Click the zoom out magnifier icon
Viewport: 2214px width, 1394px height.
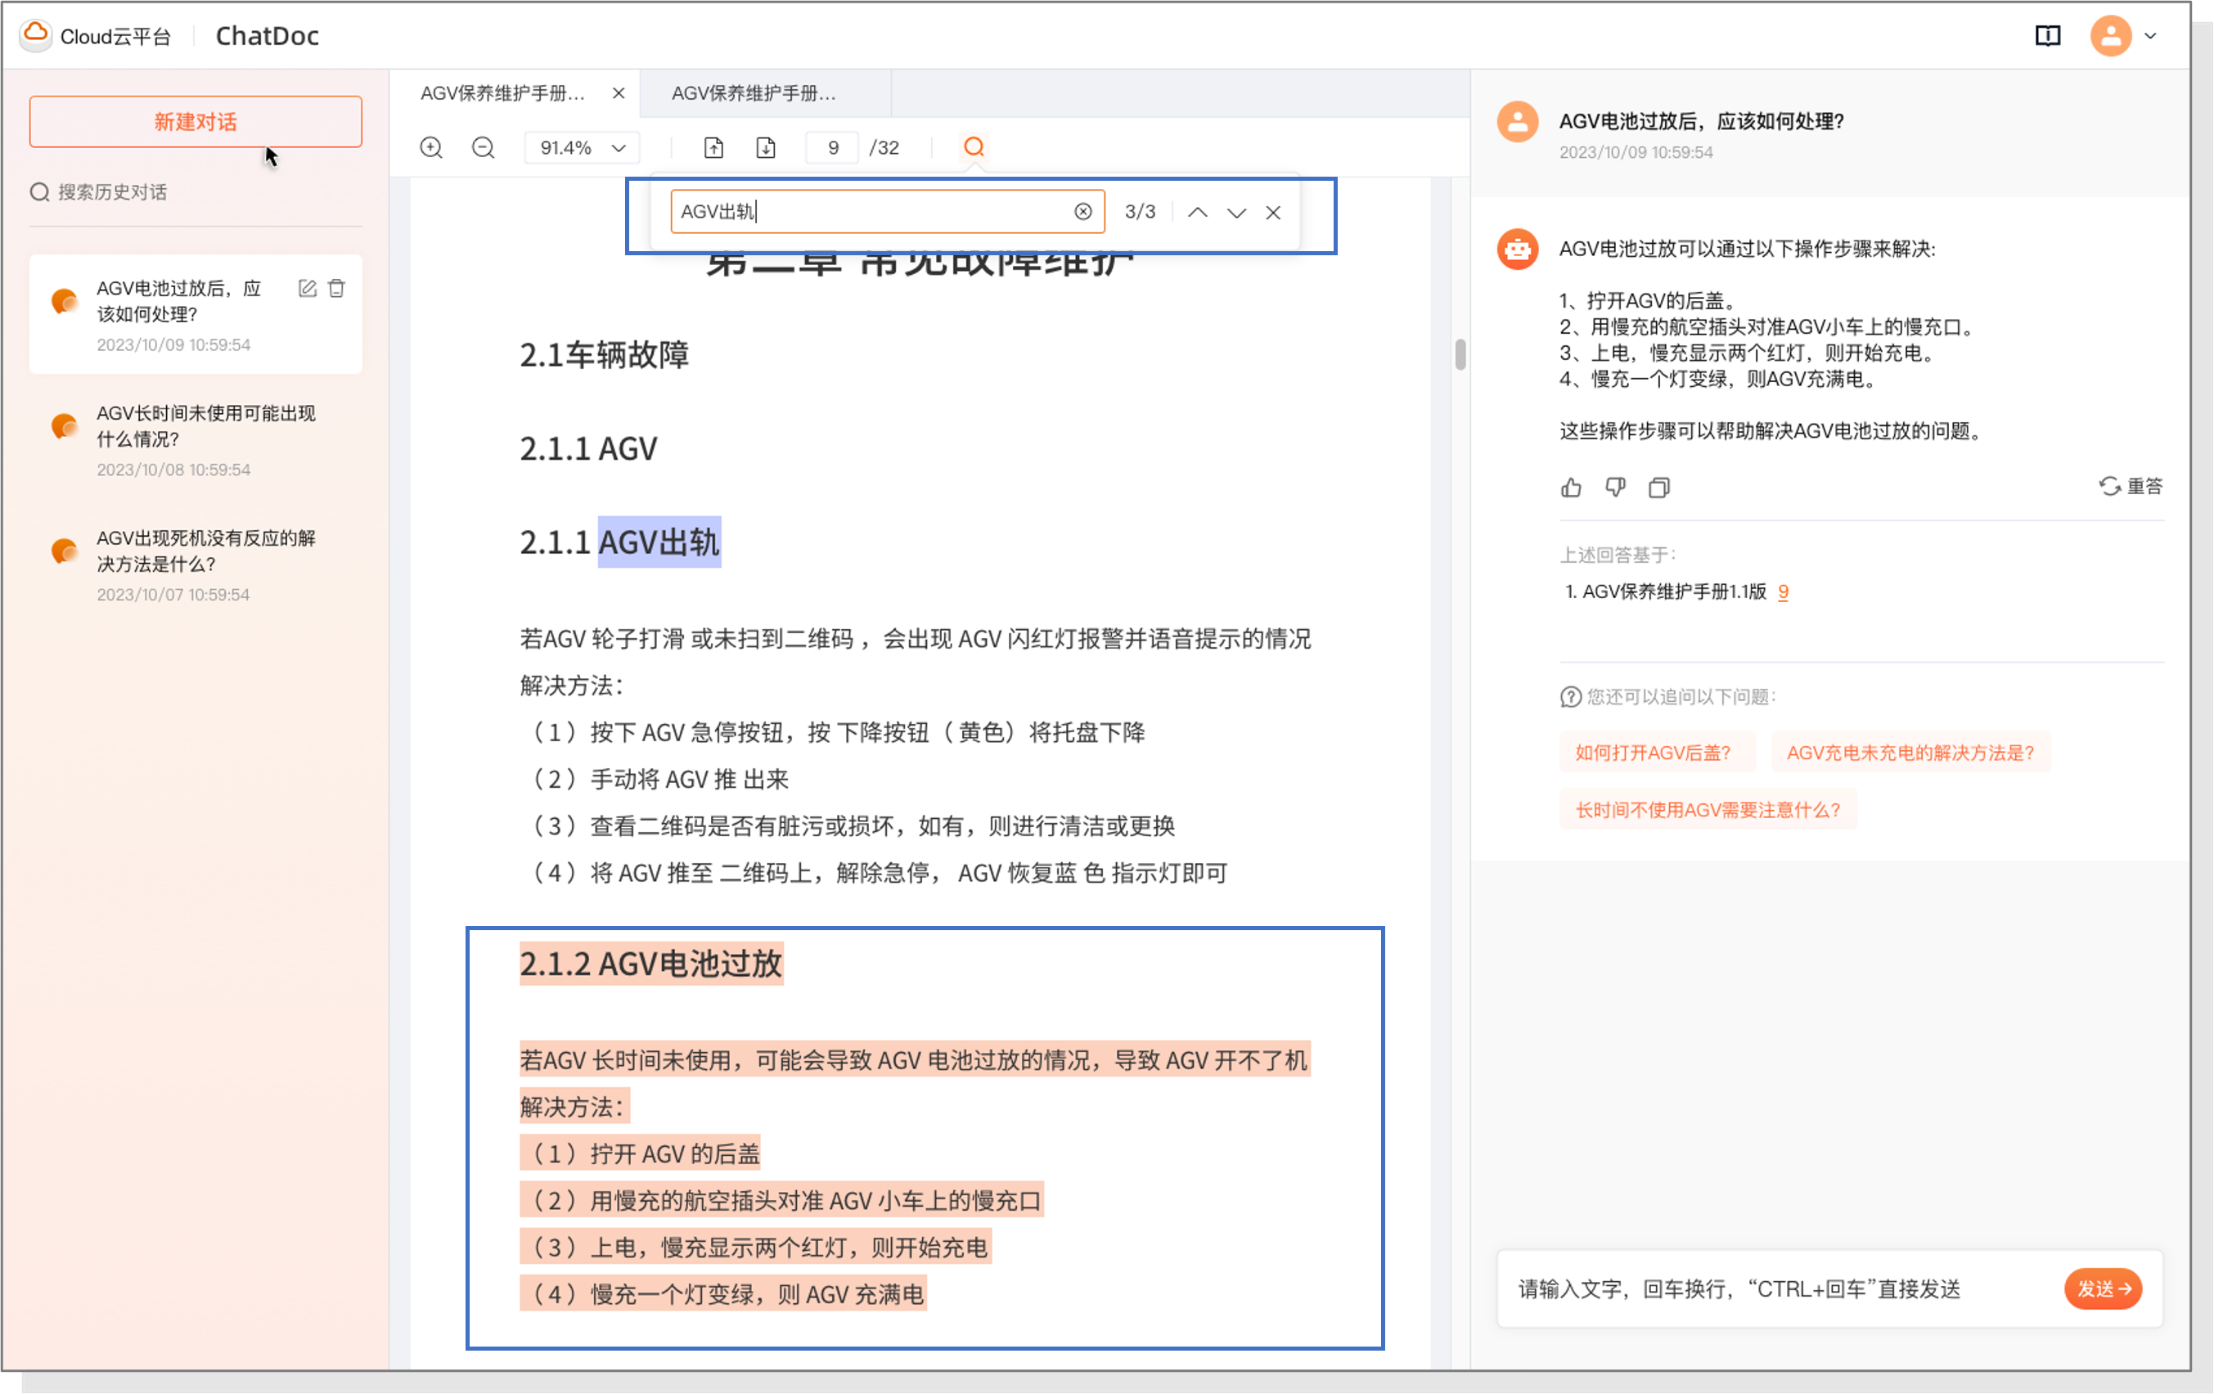[x=483, y=147]
